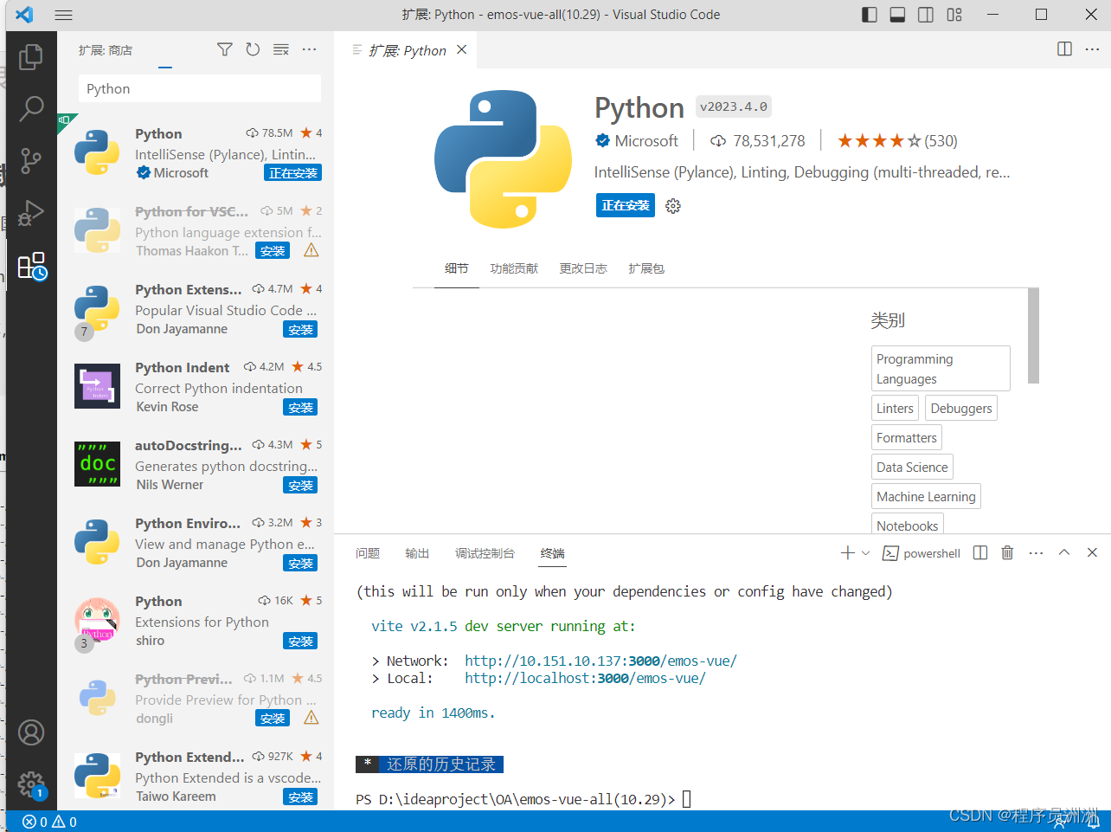Viewport: 1111px width, 832px height.
Task: Open Run and Debug view
Action: point(31,213)
